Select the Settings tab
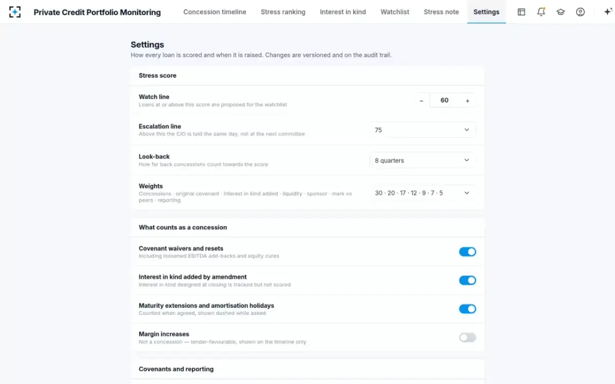 [x=486, y=12]
